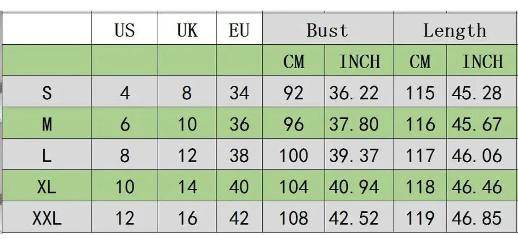Select the length 46.06 inch cell
518x239 pixels.
(x=482, y=154)
